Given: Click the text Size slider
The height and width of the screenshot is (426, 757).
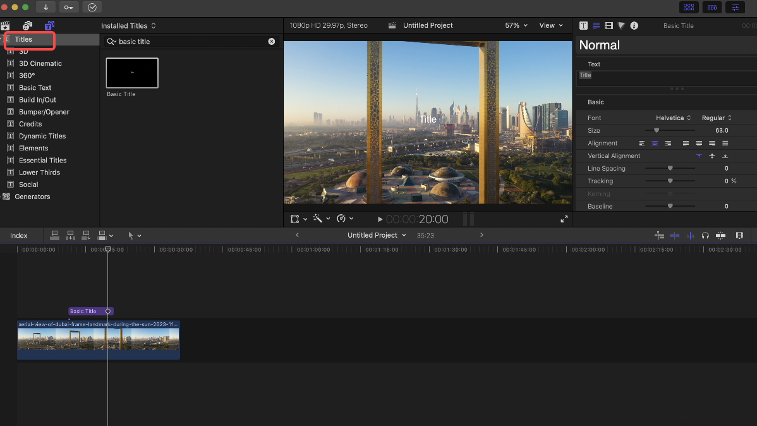Looking at the screenshot, I should point(657,131).
